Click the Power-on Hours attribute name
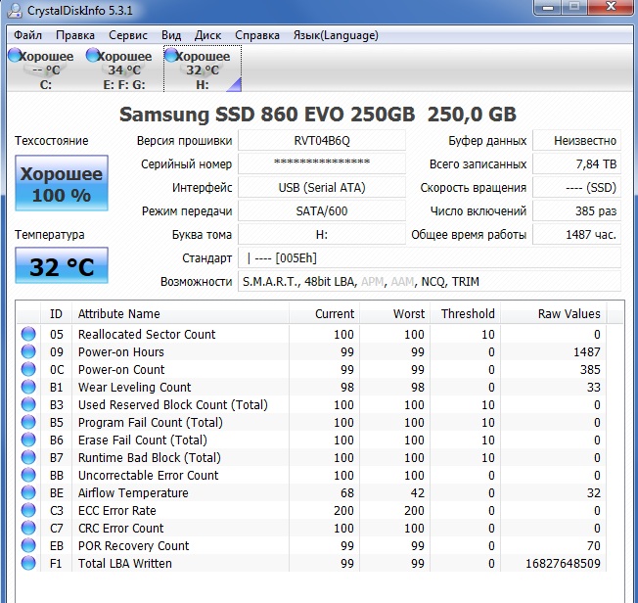This screenshot has height=603, width=638. pyautogui.click(x=120, y=351)
